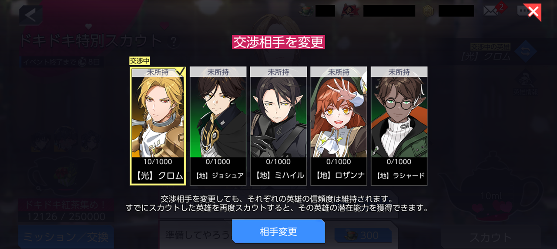
Task: Choose the 【地】ロザンナ hero card
Action: (x=339, y=126)
